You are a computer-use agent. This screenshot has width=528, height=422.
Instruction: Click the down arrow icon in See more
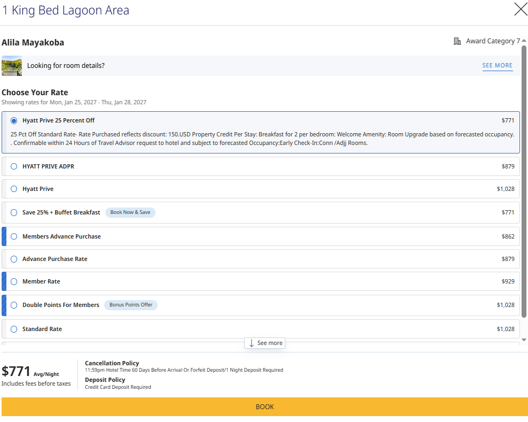pos(251,343)
